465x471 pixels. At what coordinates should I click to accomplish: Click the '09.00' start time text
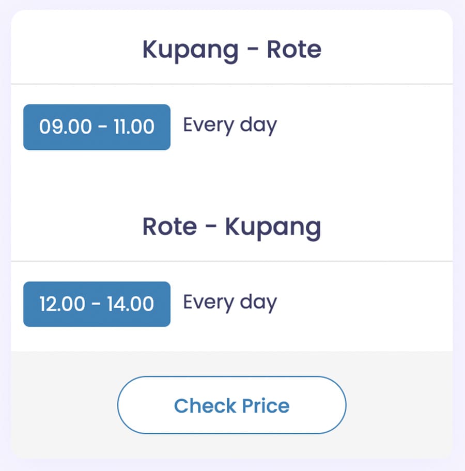65,127
